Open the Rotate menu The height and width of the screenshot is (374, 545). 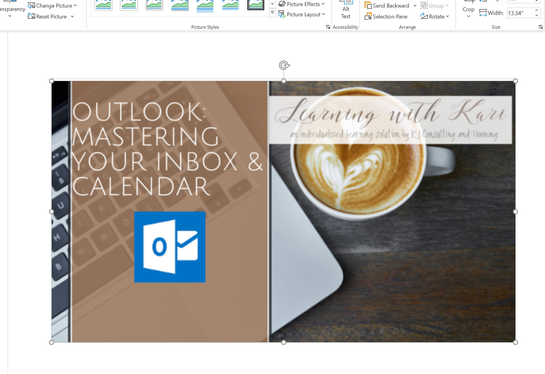tap(435, 17)
